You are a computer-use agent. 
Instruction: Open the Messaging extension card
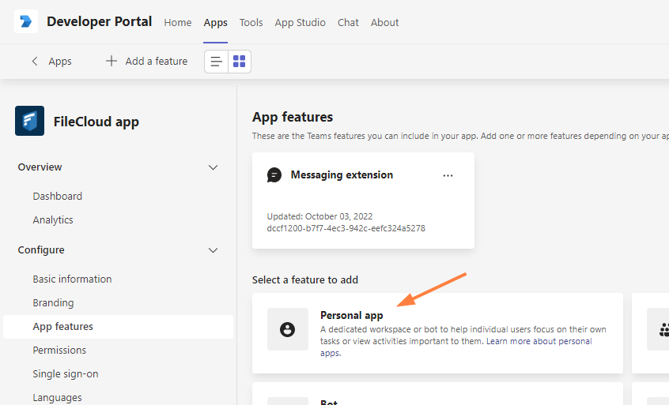pyautogui.click(x=342, y=175)
